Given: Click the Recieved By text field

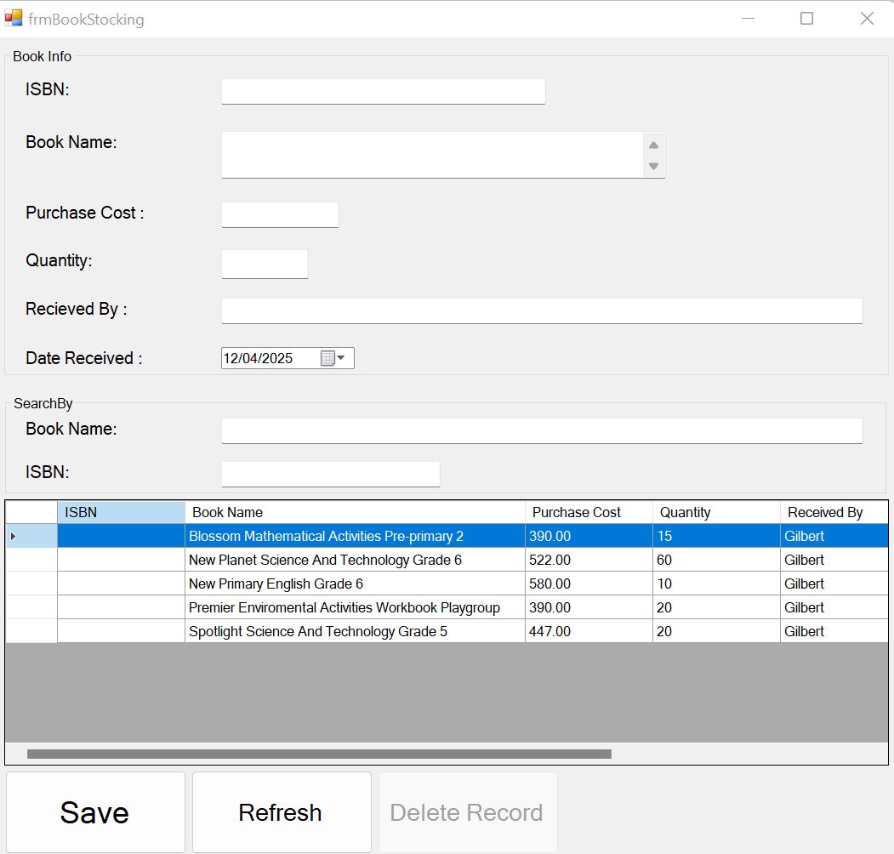Looking at the screenshot, I should 542,310.
